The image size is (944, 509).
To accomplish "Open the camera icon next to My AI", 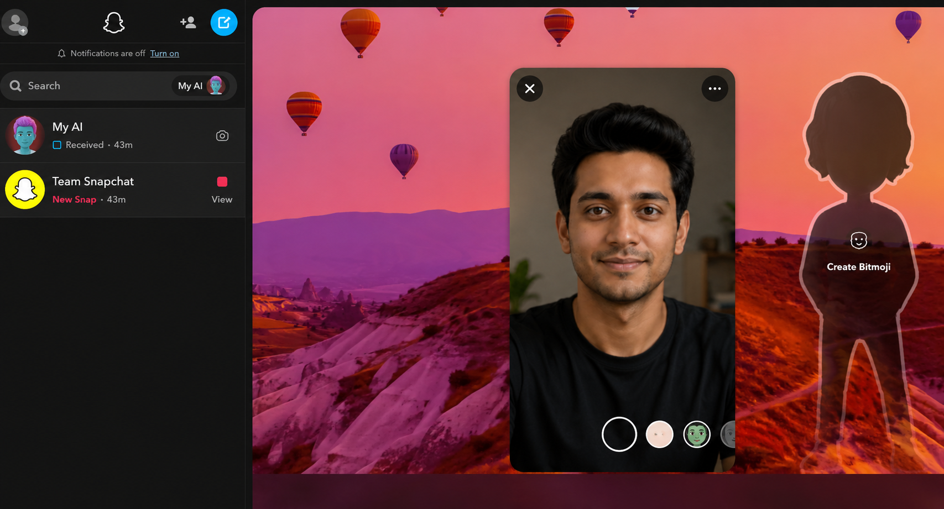I will [x=222, y=135].
